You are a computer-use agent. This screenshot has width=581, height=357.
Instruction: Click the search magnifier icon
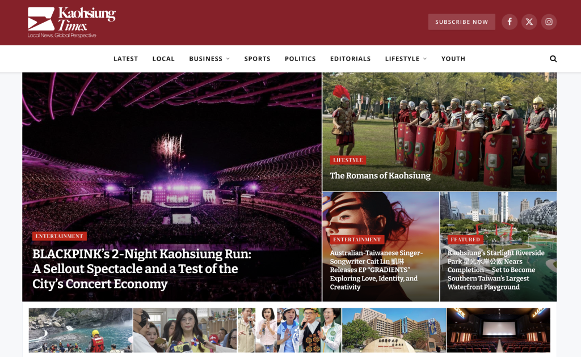tap(553, 59)
